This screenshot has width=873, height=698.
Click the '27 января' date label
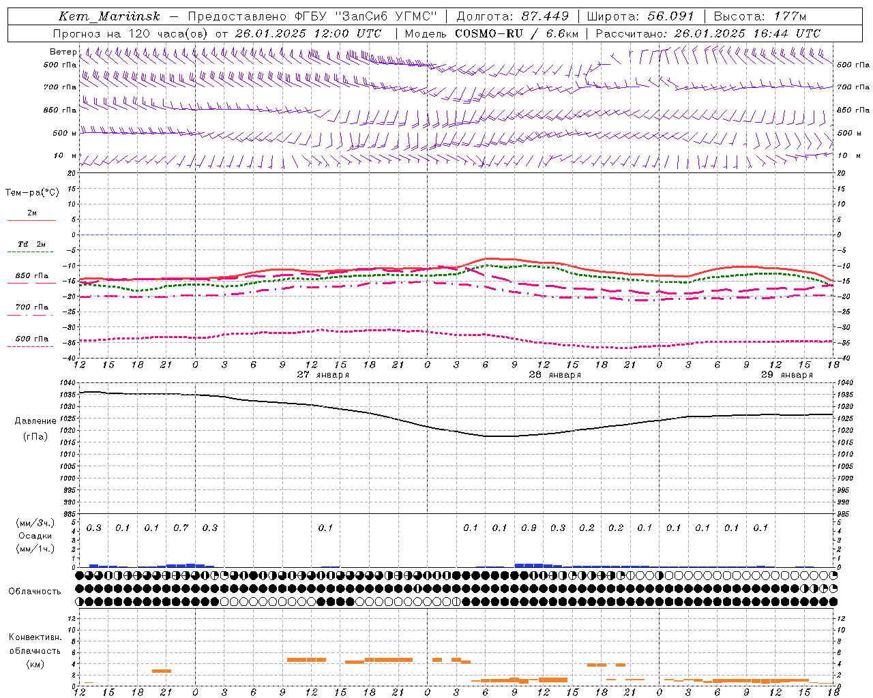[323, 375]
